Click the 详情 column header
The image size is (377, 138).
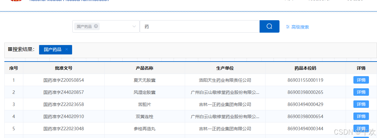[x=361, y=68]
